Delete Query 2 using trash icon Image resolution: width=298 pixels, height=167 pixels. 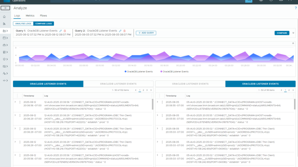[x=125, y=31]
